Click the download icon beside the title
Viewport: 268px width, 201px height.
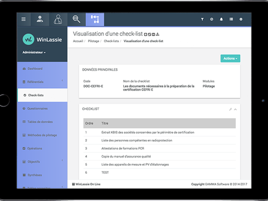(157, 34)
